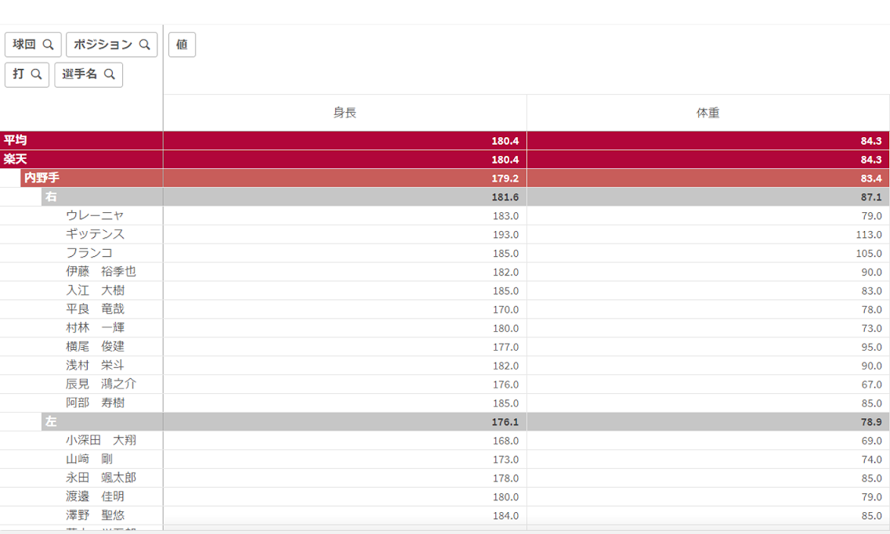Image resolution: width=890 pixels, height=534 pixels.
Task: Click the magnifier icon on ポジション field
Action: click(144, 45)
